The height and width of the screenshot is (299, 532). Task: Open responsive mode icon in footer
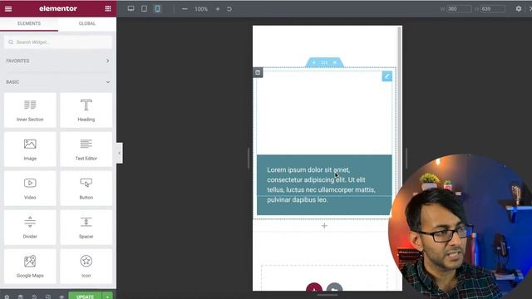[48, 297]
